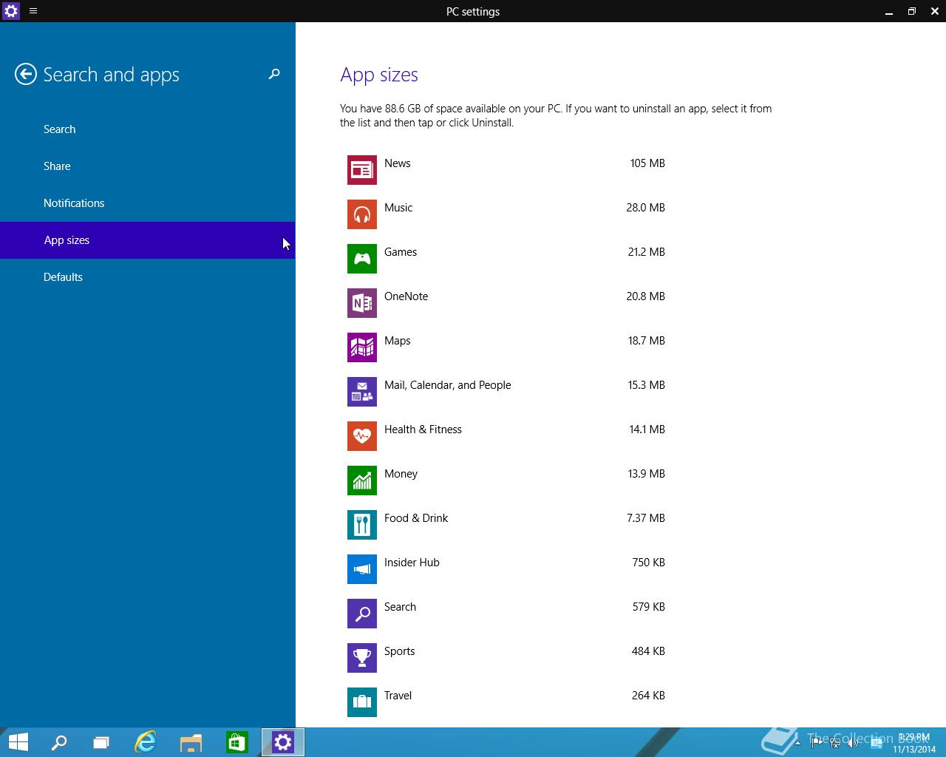Select the Insider Hub megaphone icon
The image size is (946, 757).
click(x=362, y=569)
